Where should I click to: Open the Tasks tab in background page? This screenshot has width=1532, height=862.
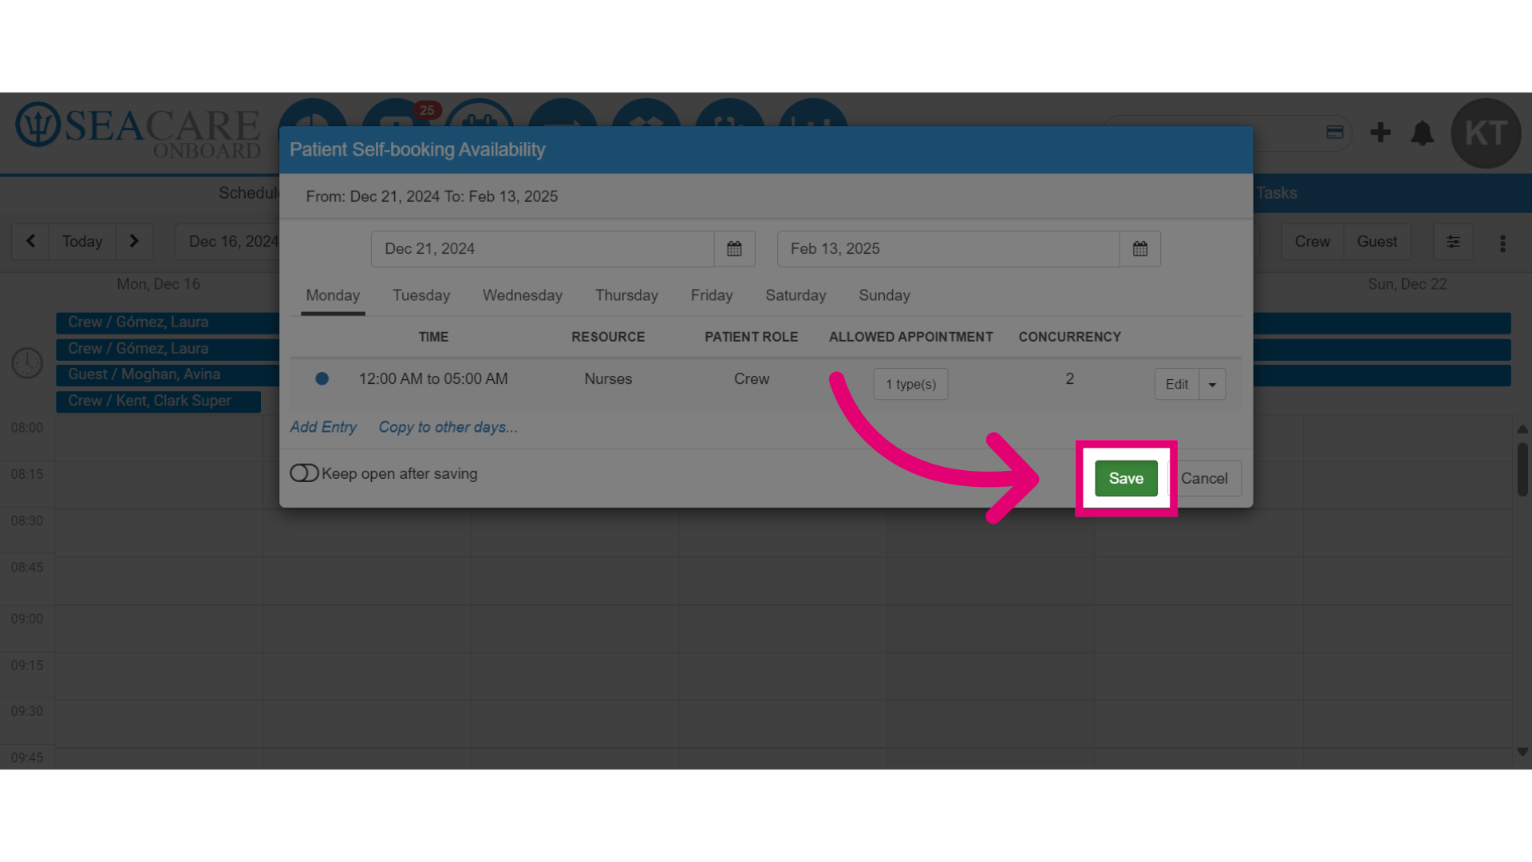pos(1277,193)
